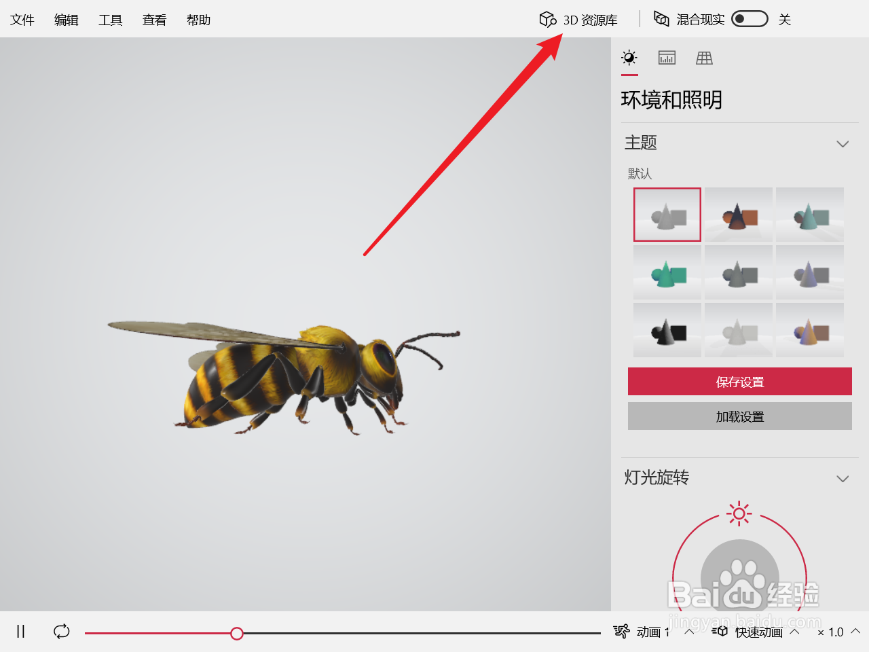Open the 动画 1 selection dropdown
This screenshot has width=869, height=652.
click(689, 632)
